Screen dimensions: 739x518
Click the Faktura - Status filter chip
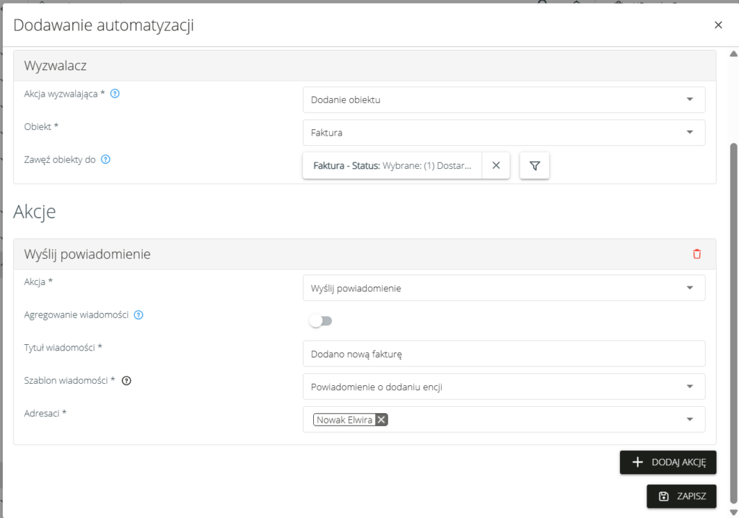click(x=392, y=165)
